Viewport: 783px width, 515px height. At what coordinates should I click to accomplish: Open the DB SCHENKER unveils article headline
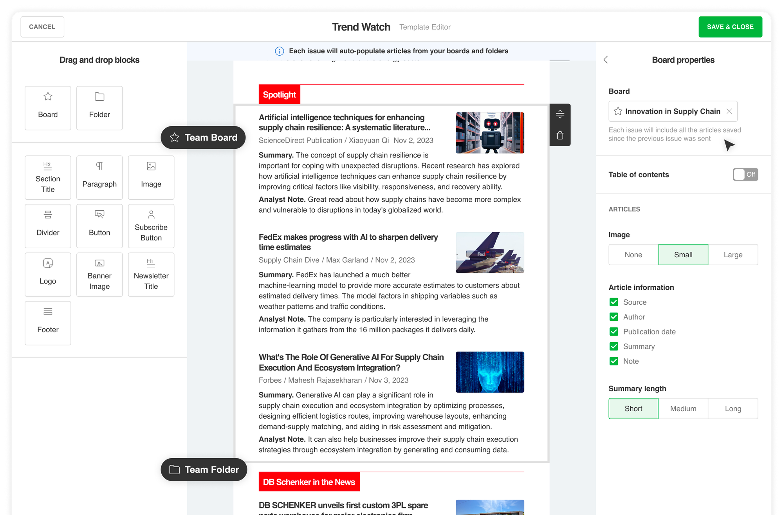[x=343, y=508]
